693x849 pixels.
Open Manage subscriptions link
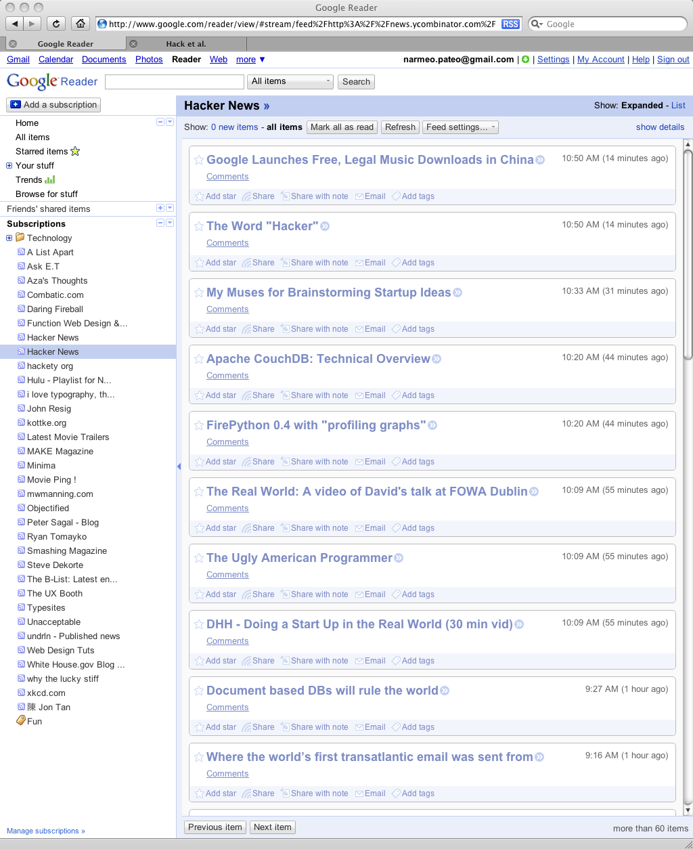click(46, 831)
